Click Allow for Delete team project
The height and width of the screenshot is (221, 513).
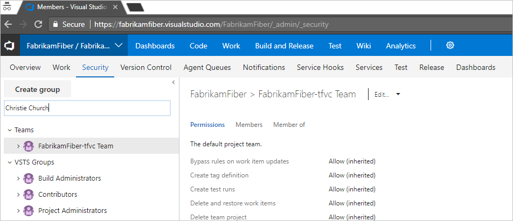352,217
